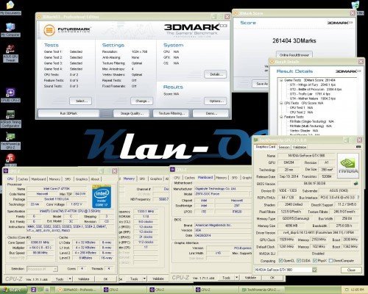Click the Bus Interface question mark in GPU-Z

coord(358,197)
